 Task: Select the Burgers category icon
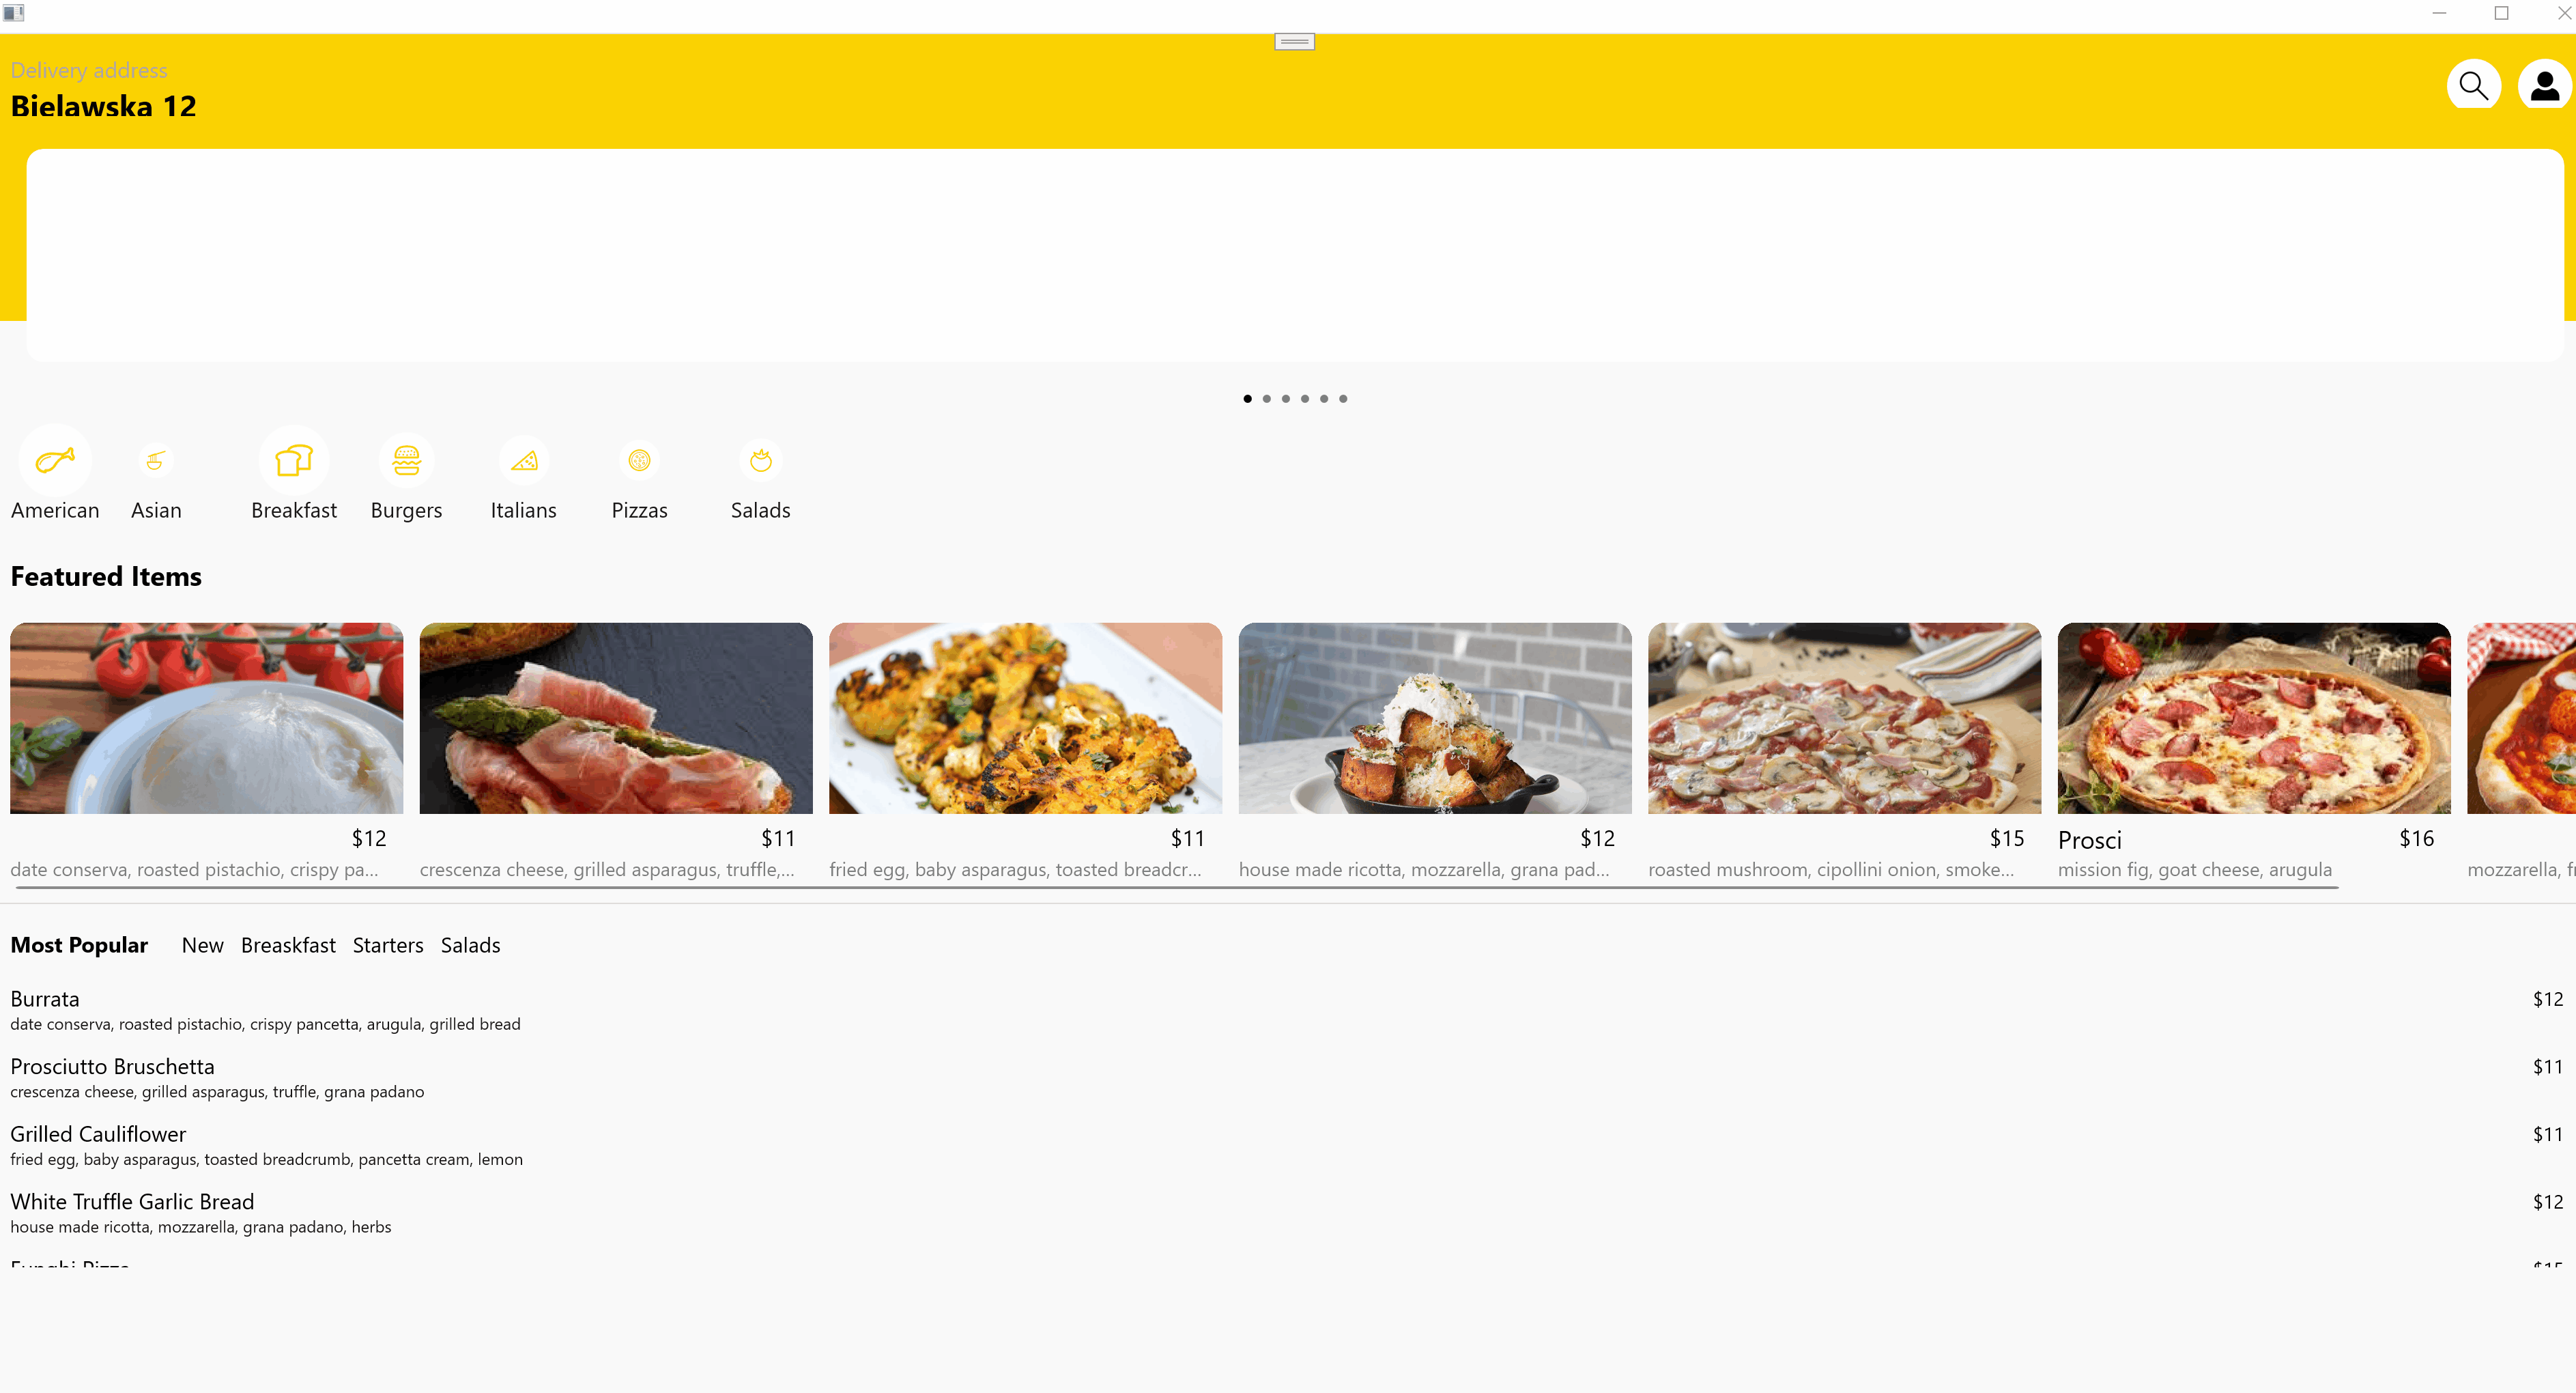[406, 460]
